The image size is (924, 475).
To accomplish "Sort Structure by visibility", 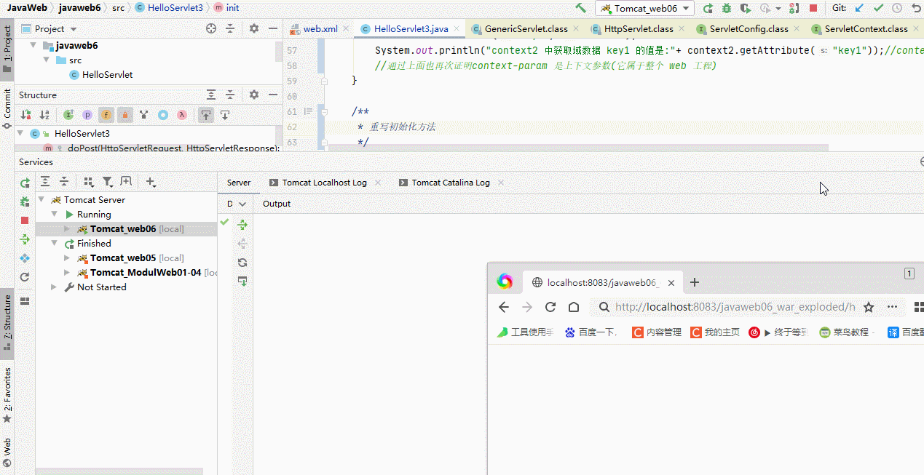I will [25, 115].
